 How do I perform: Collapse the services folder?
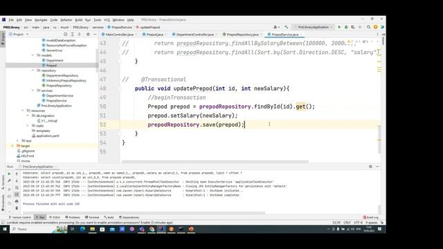click(x=33, y=91)
